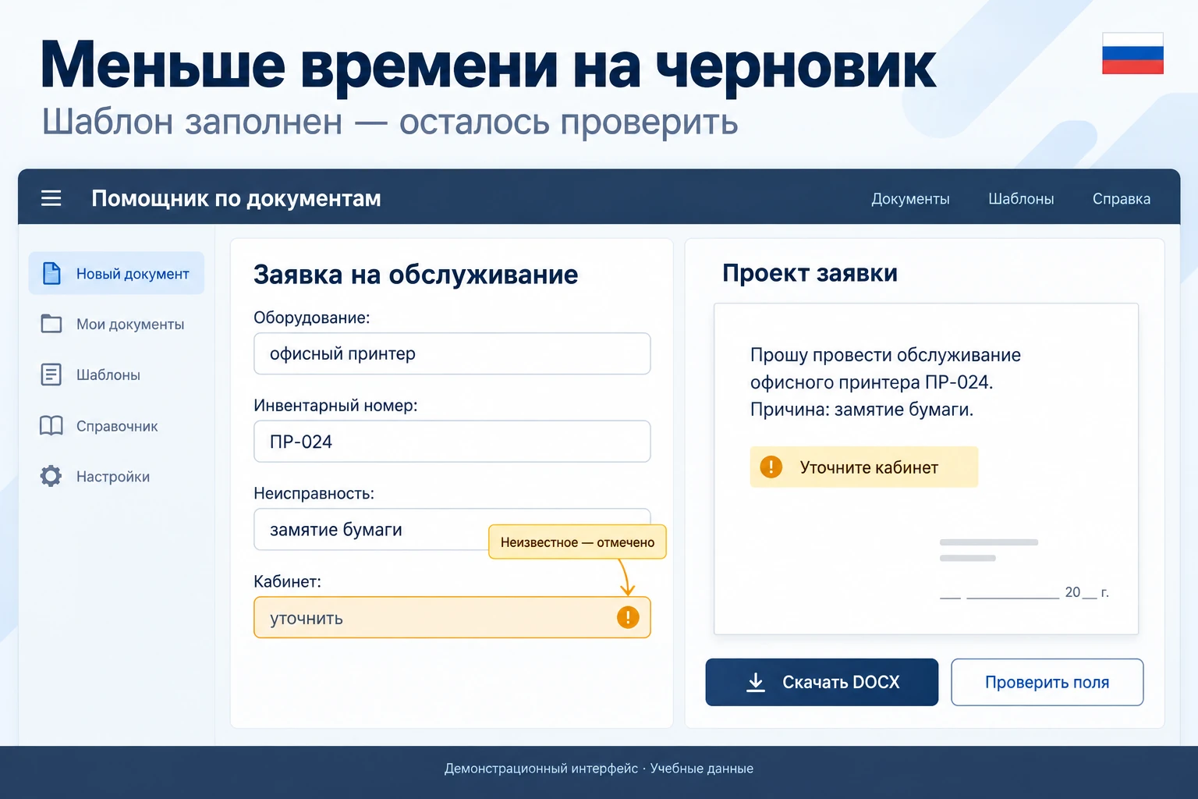1198x799 pixels.
Task: Focus the Неисправность field замятие бумаги
Action: (x=452, y=530)
